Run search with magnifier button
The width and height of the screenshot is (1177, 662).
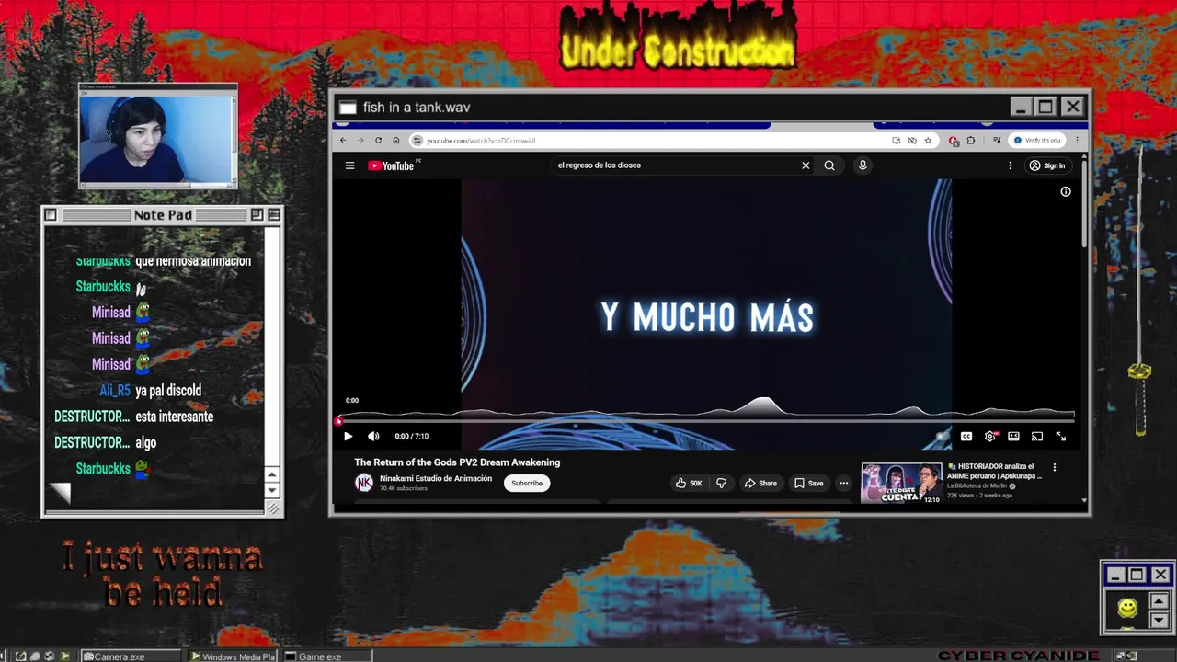tap(829, 165)
